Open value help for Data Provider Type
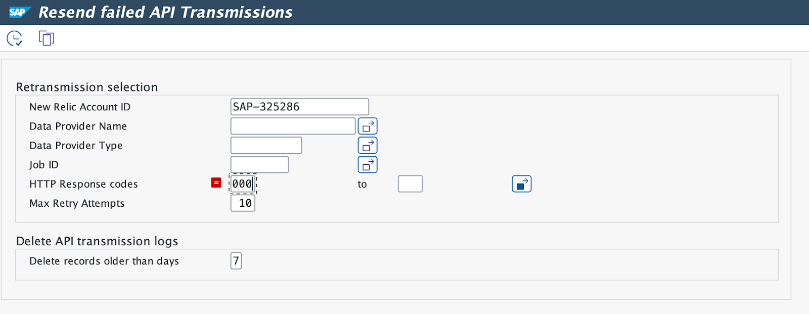The width and height of the screenshot is (809, 314). [x=368, y=145]
